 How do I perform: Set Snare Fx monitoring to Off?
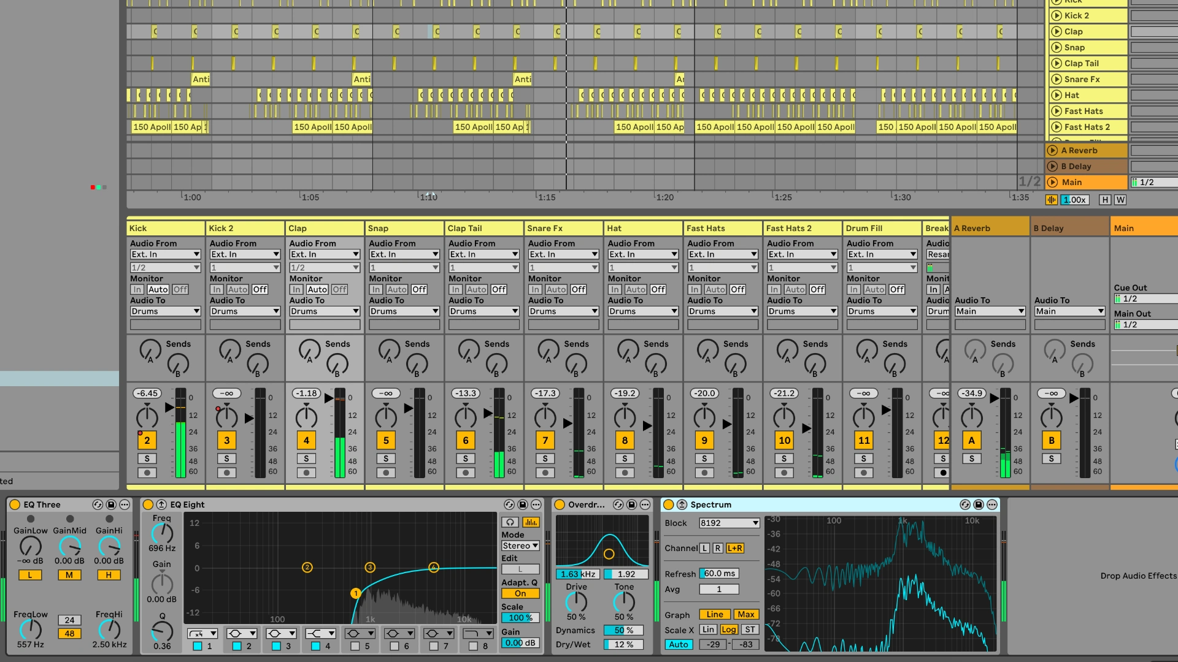[x=579, y=289]
